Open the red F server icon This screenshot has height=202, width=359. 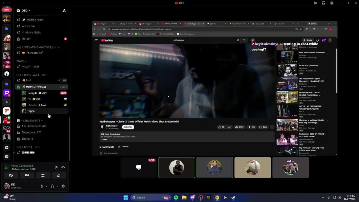(x=7, y=111)
